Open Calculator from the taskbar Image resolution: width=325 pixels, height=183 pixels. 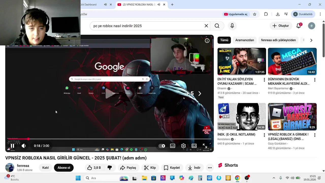(x=200, y=178)
